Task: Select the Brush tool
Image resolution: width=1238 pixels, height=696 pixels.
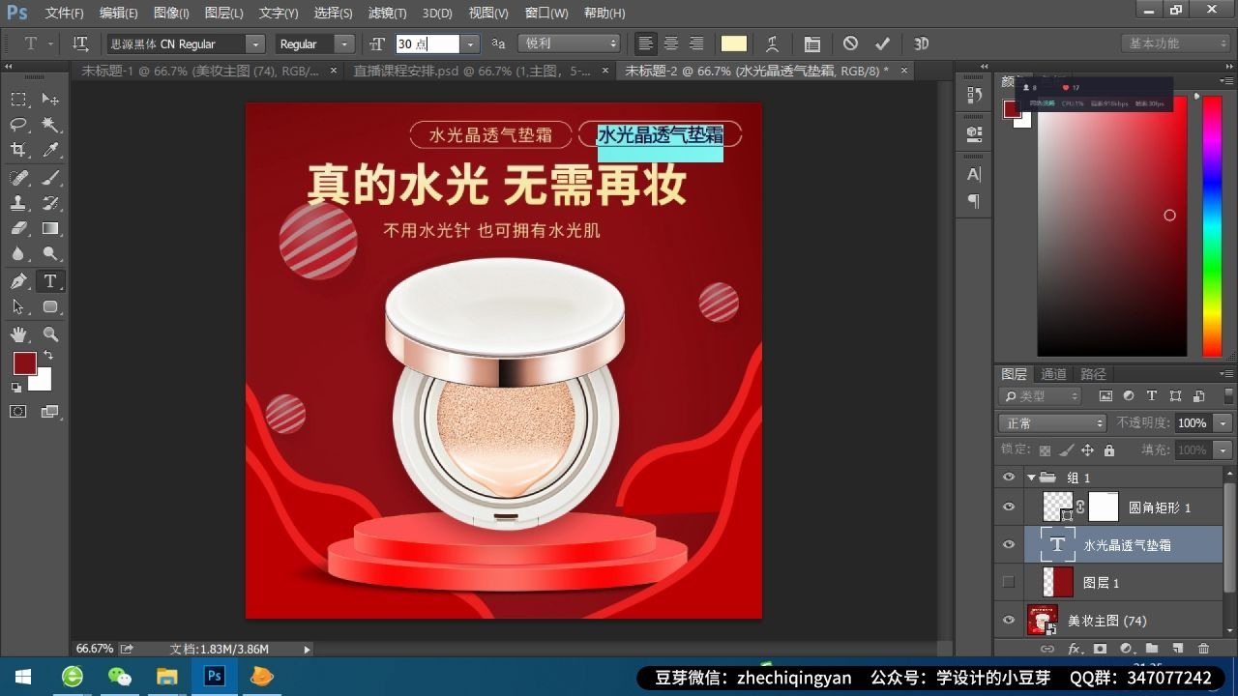Action: pyautogui.click(x=50, y=178)
